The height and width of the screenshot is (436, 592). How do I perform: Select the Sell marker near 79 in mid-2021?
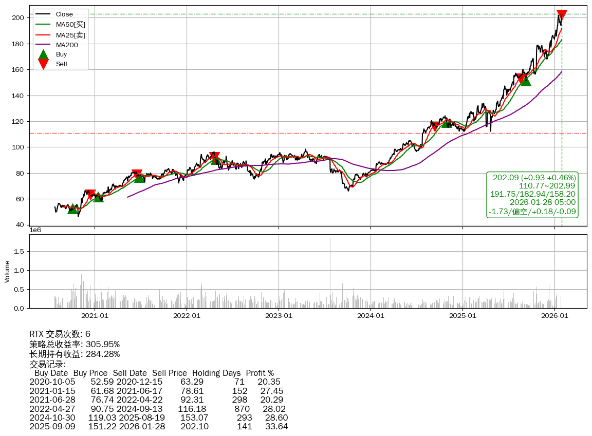[137, 174]
